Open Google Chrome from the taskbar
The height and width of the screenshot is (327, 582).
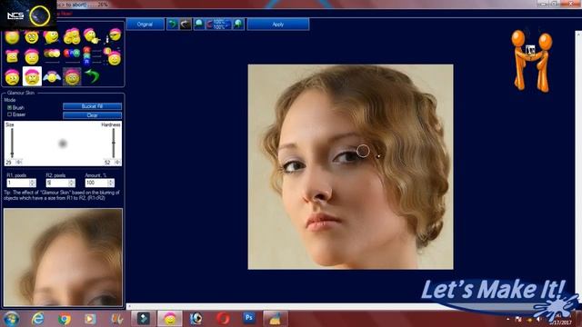pyautogui.click(x=65, y=319)
